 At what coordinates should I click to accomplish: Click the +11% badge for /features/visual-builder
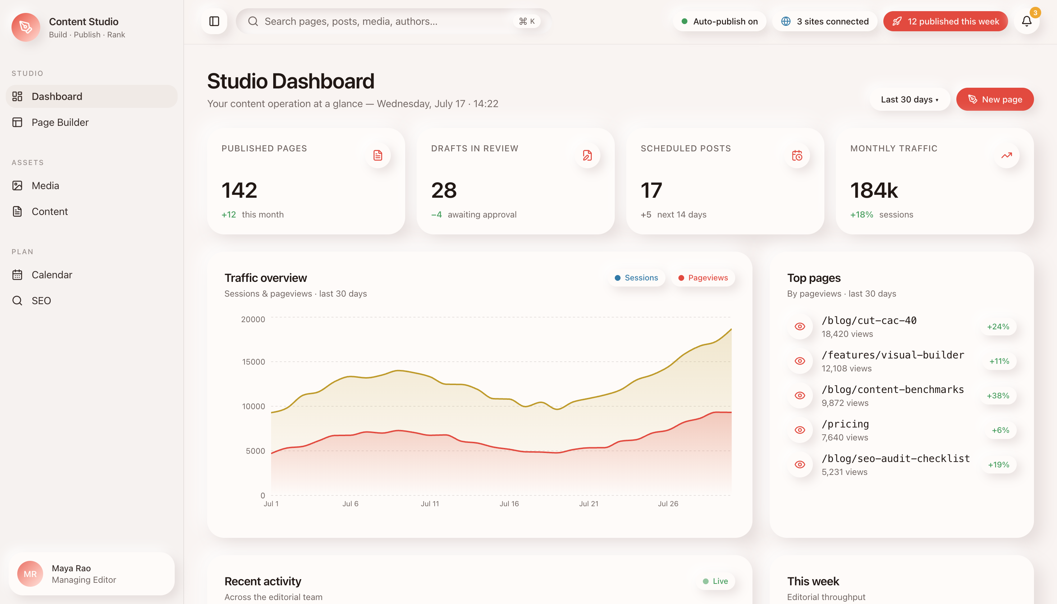999,361
